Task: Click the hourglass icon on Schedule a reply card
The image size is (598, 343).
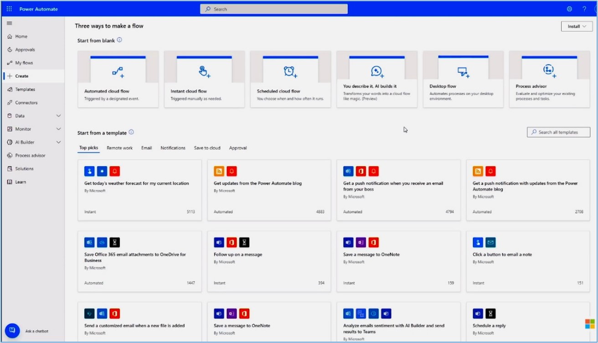Action: (490, 313)
